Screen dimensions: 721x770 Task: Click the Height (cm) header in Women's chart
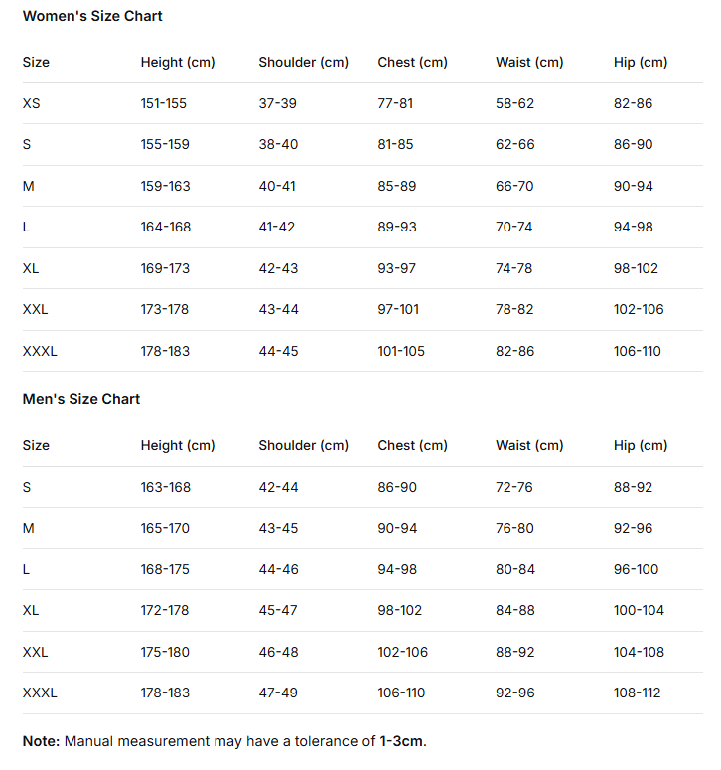pos(178,62)
